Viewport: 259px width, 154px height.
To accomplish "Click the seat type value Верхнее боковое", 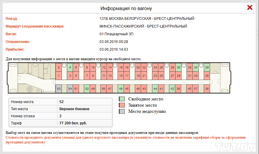I will [x=74, y=109].
